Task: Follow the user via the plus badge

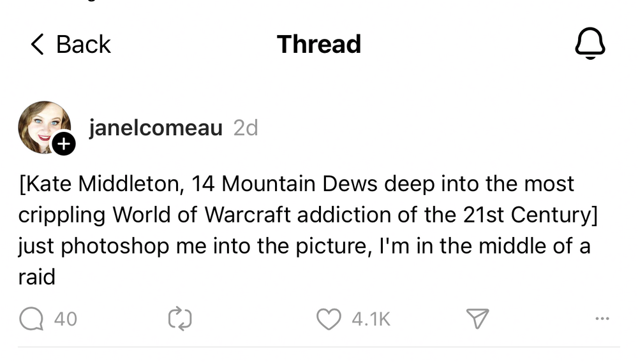Action: point(64,144)
